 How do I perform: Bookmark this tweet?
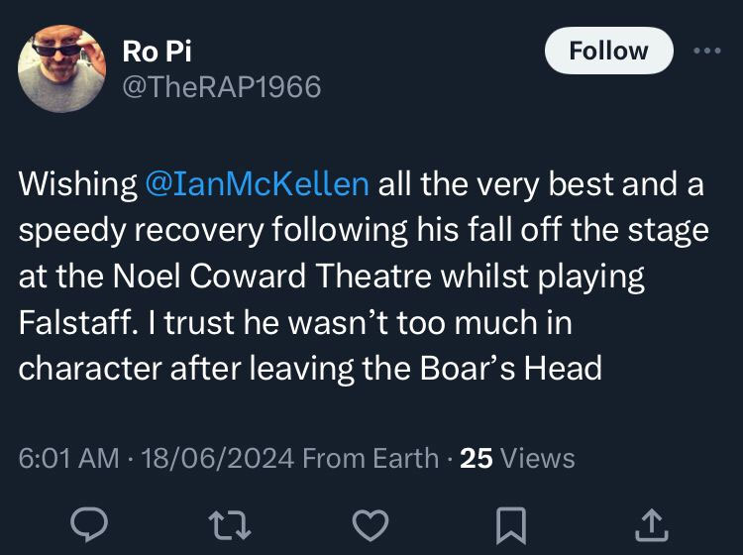coord(511,525)
